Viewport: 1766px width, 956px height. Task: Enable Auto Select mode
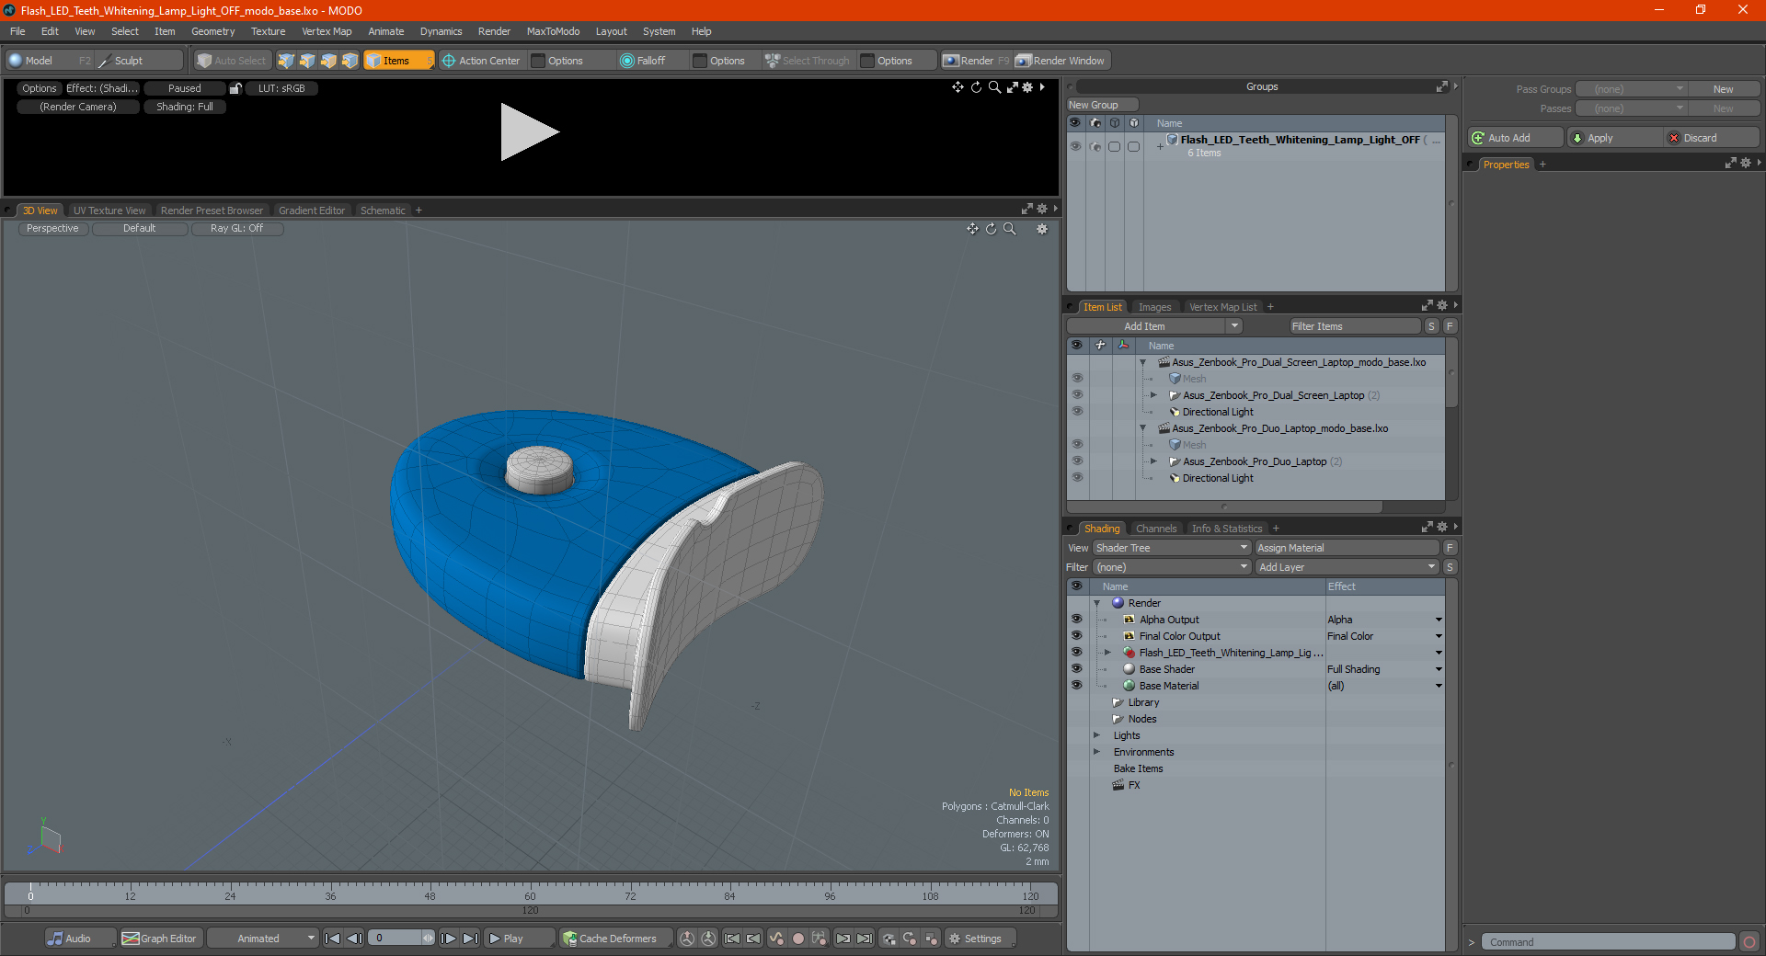tap(232, 61)
